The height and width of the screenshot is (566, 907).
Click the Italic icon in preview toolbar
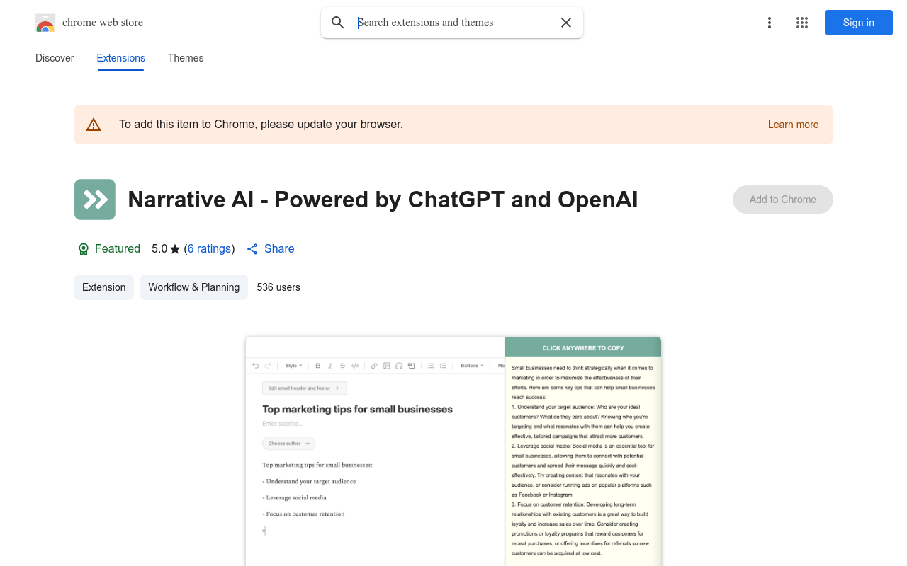point(329,366)
